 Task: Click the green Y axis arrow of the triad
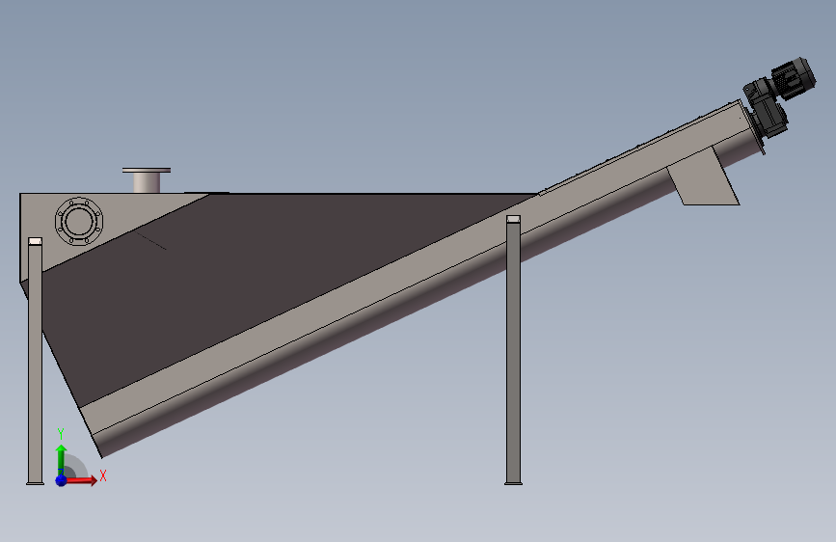coord(62,460)
